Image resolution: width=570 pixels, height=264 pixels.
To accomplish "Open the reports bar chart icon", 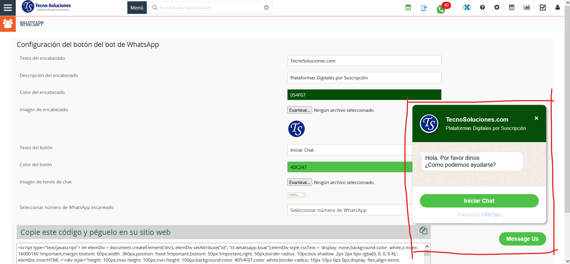I will (x=527, y=7).
